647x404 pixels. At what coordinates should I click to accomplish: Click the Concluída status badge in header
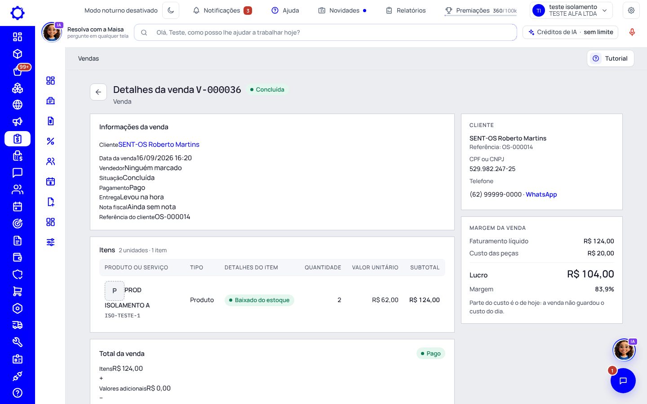[x=267, y=89]
